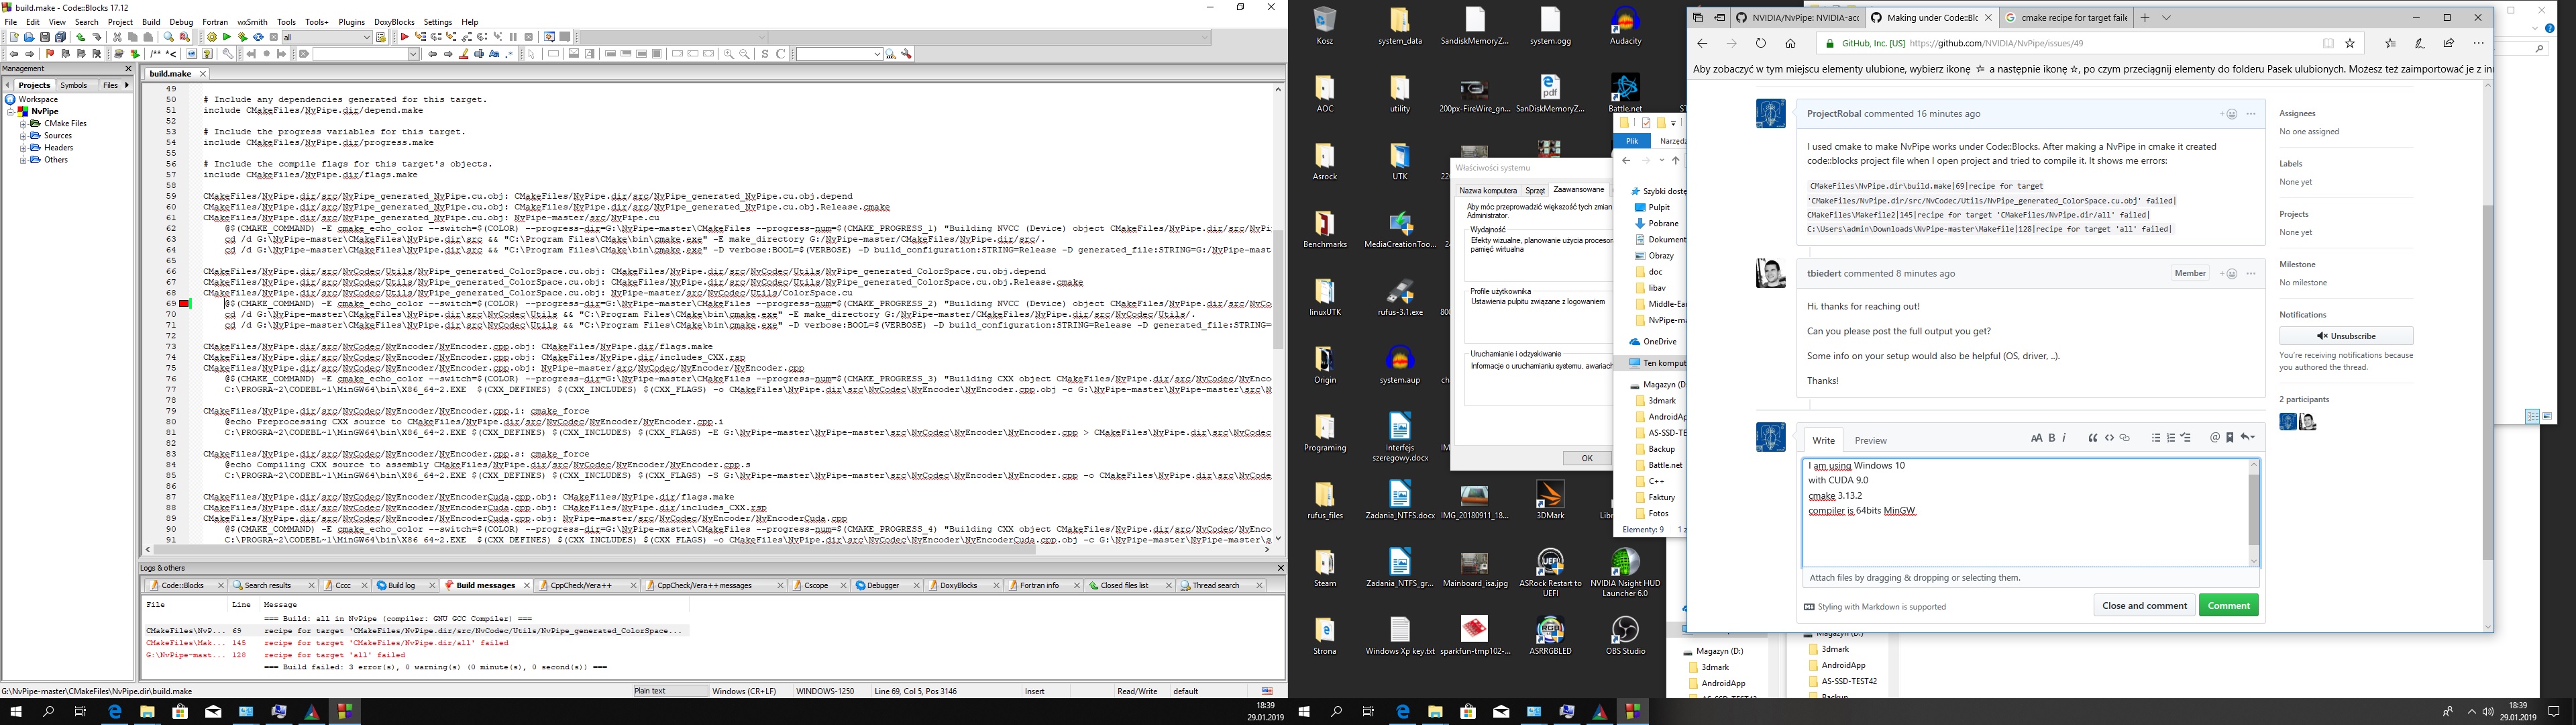
Task: Run the program using the green play icon
Action: point(228,38)
